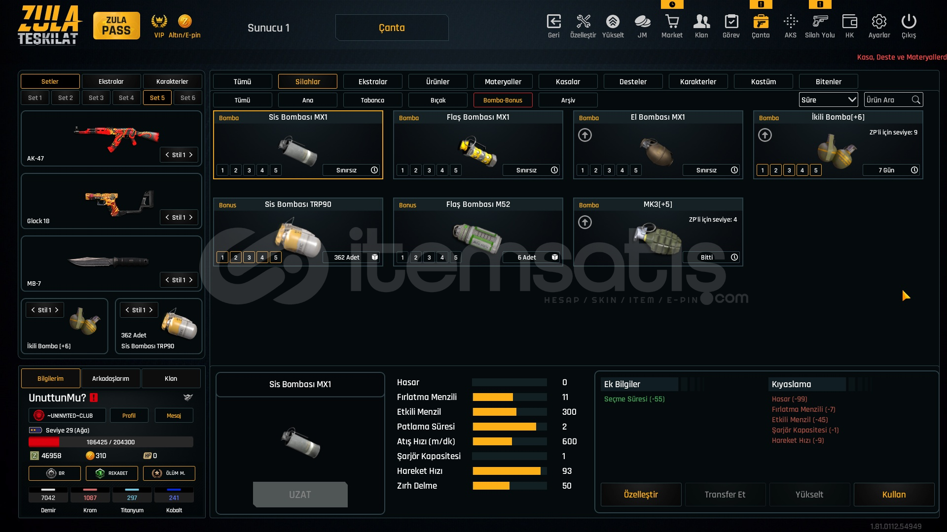The image size is (947, 532).
Task: Open the Görev checklist icon
Action: (731, 22)
